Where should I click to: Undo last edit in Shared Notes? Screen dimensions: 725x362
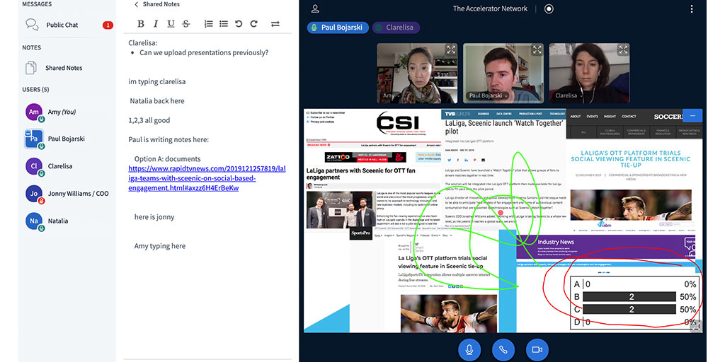pyautogui.click(x=239, y=24)
